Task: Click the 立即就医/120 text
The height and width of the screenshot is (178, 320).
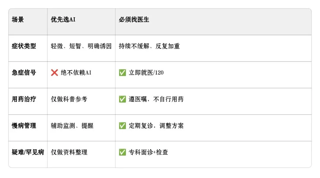Action: (x=146, y=73)
